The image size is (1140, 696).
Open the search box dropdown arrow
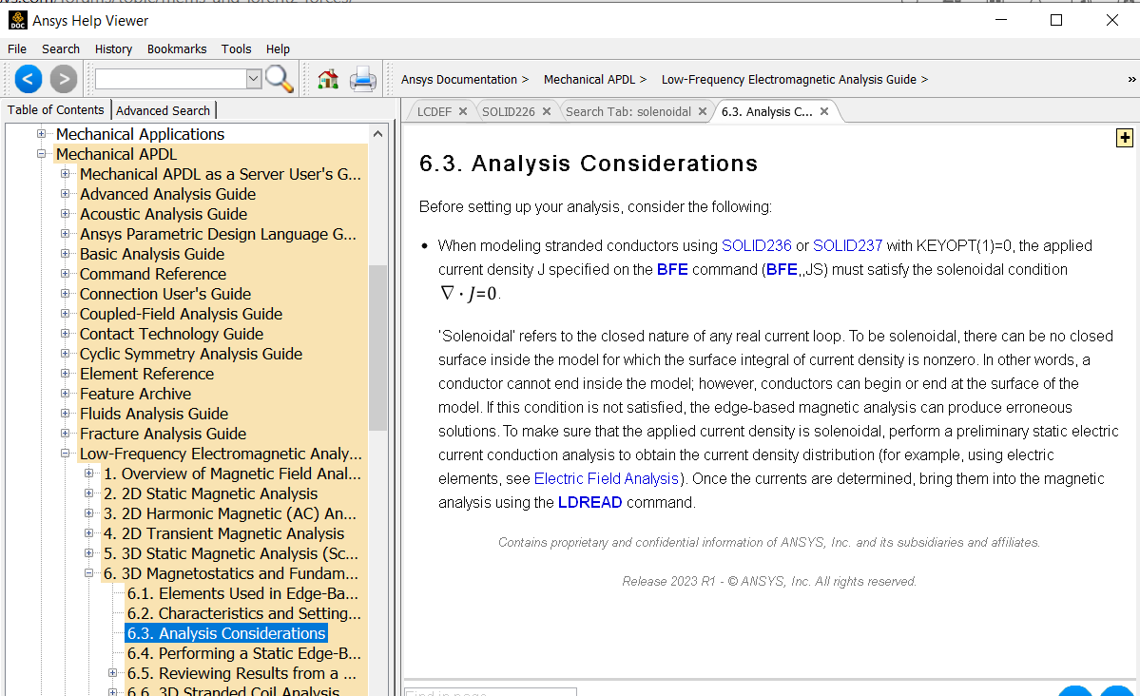click(254, 79)
